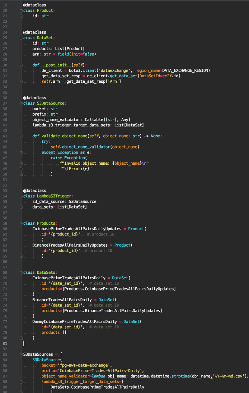Click the try: keyword
The width and height of the screenshot is (249, 393).
tap(46, 142)
